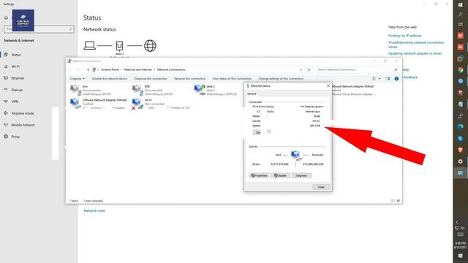The height and width of the screenshot is (263, 468).
Task: Open Help in Network Connections toolbar
Action: [x=396, y=79]
